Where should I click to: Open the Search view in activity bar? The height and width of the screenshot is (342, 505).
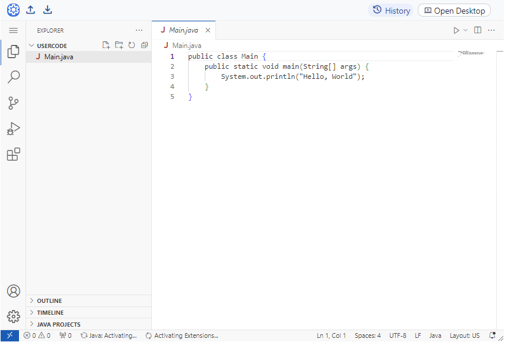pyautogui.click(x=13, y=77)
